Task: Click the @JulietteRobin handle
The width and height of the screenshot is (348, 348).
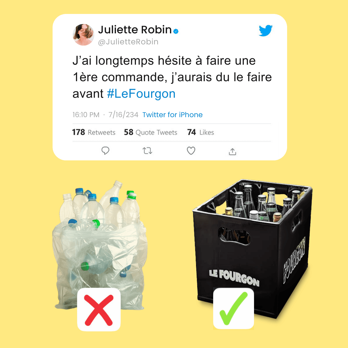Action: 128,42
